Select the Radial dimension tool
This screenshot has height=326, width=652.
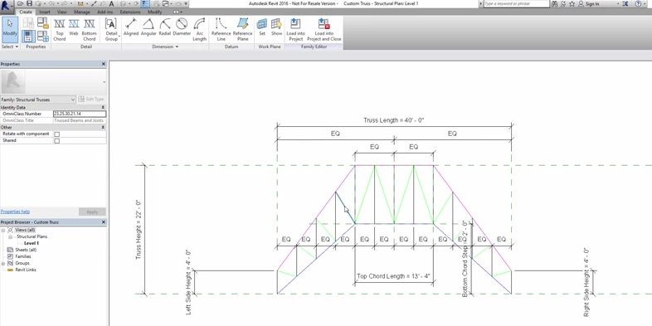tap(165, 27)
